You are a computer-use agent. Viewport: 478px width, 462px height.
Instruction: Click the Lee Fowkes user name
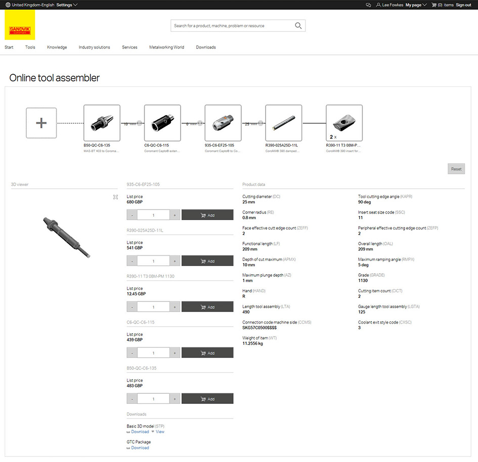(393, 5)
